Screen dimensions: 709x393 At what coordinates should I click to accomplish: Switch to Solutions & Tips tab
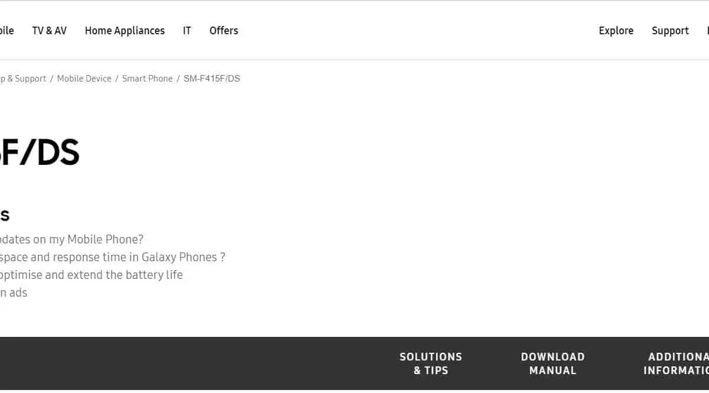(x=431, y=363)
